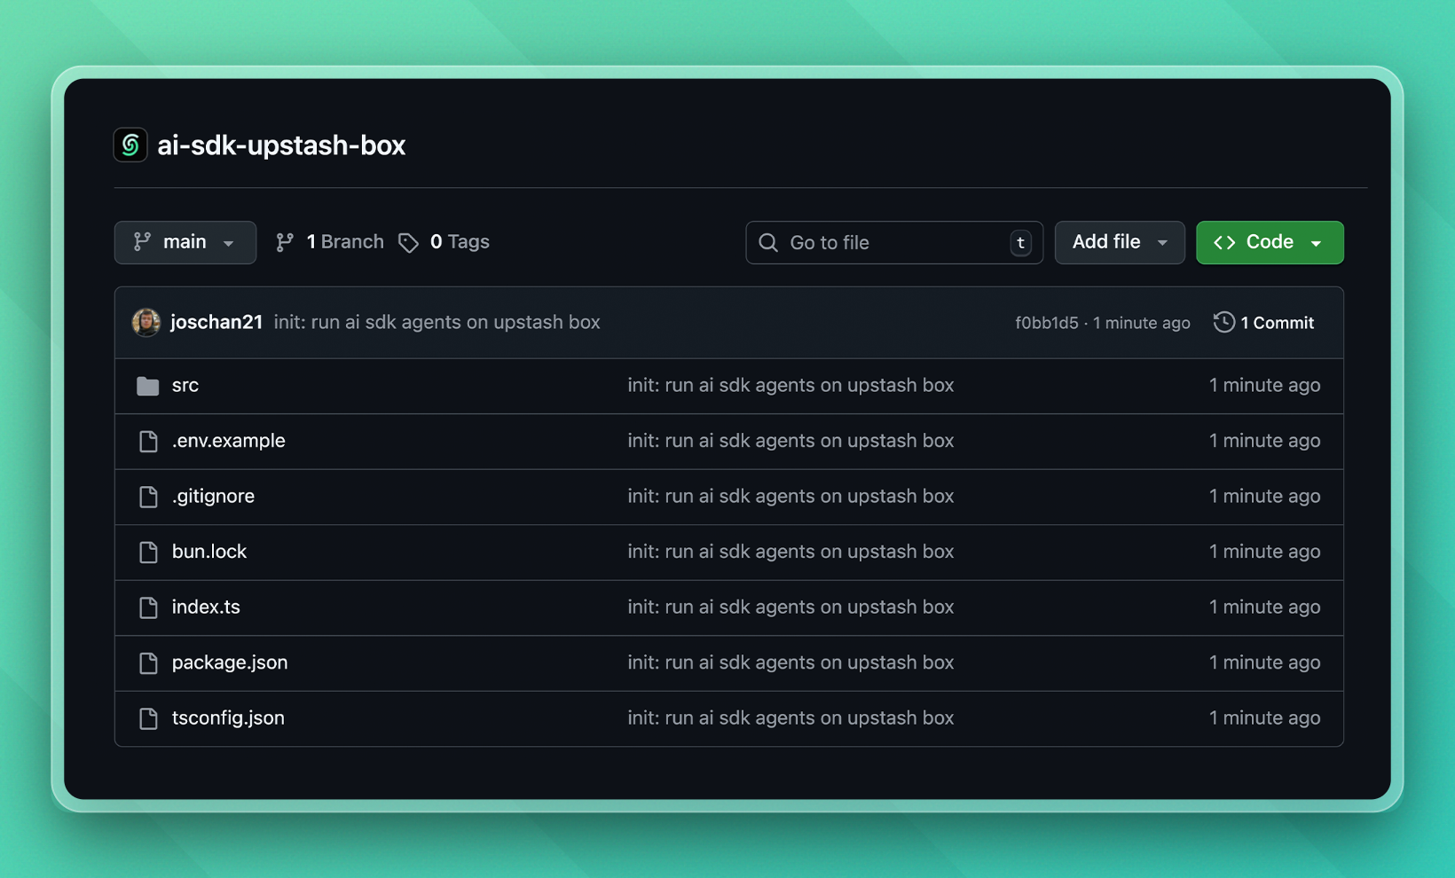The height and width of the screenshot is (878, 1455).
Task: Open the .gitignore file
Action: [213, 496]
